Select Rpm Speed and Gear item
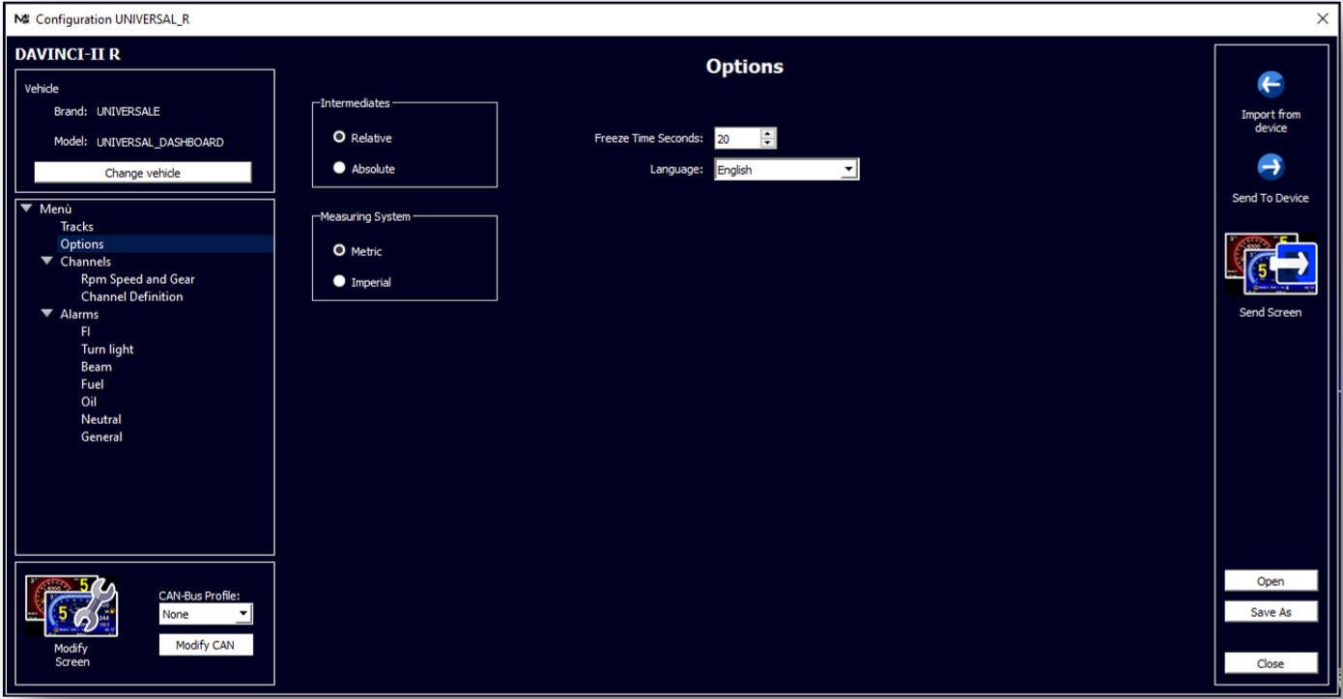 pyautogui.click(x=138, y=279)
